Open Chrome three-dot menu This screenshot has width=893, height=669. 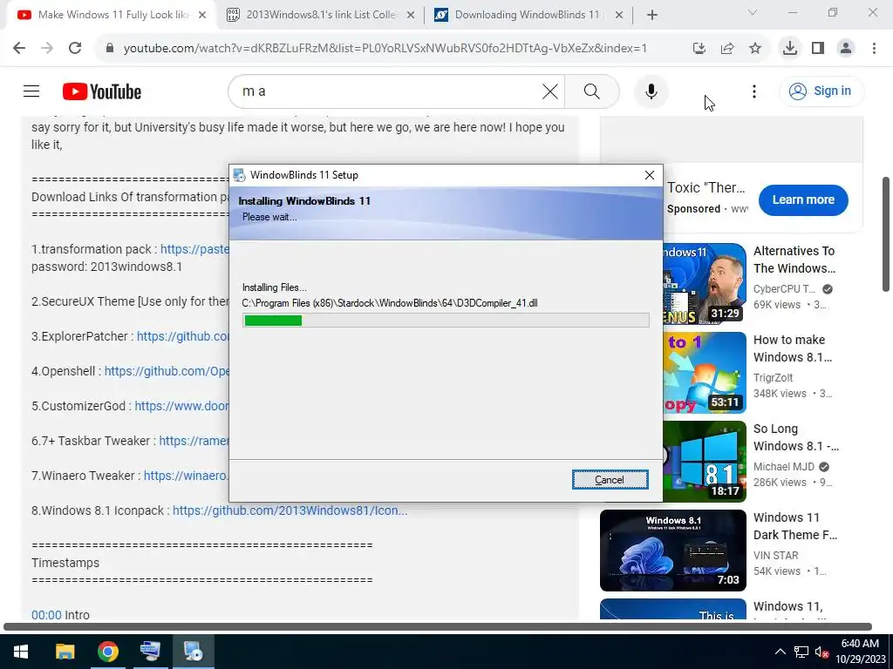[x=874, y=49]
